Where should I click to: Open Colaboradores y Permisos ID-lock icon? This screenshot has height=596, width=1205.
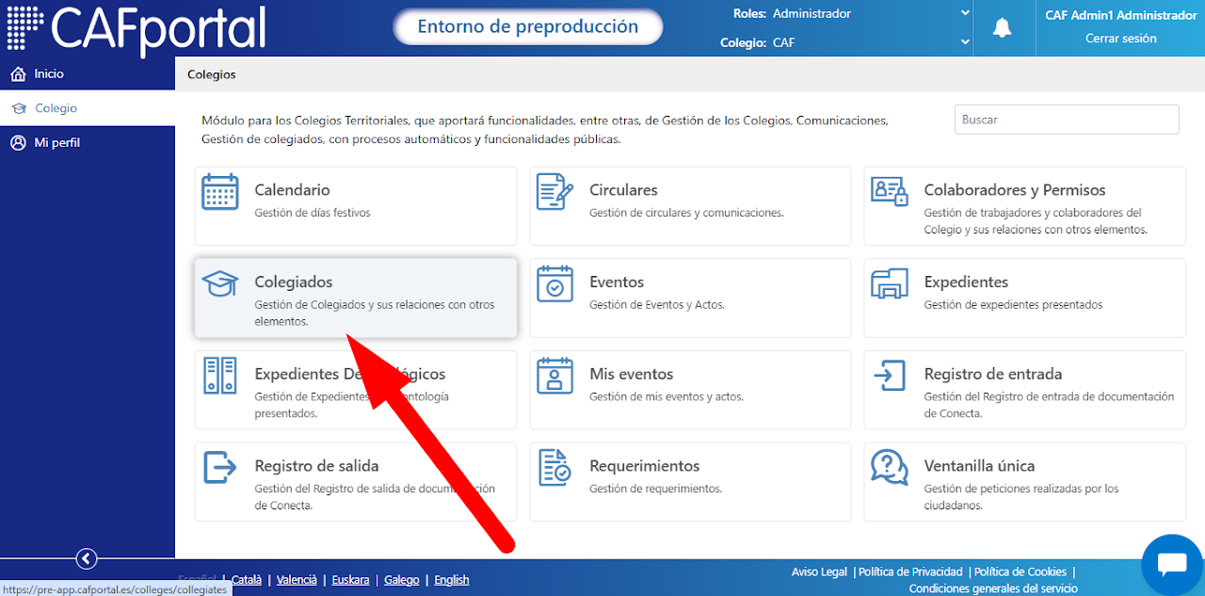(890, 192)
